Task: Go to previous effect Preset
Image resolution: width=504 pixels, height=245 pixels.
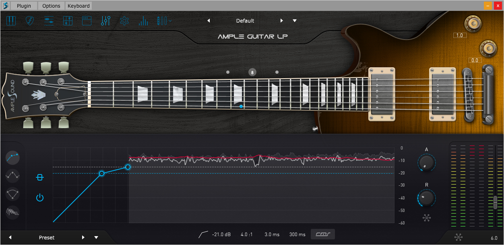Action: (x=10, y=237)
